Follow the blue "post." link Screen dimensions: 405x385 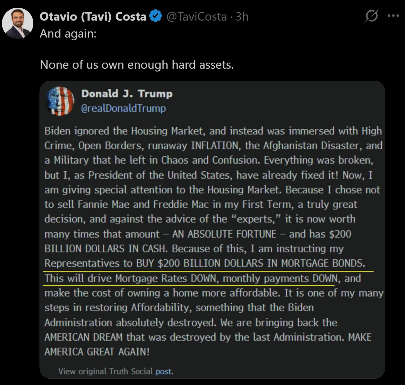[164, 371]
